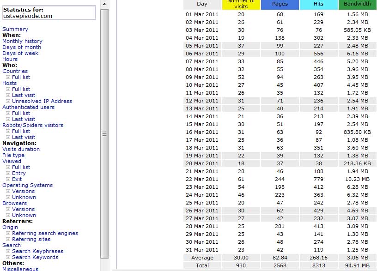This screenshot has width=377, height=271.
Task: Click the green Bandwidth column header
Action: coord(357,4)
